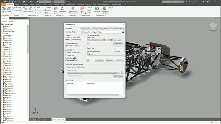
Task: Select Model Files Only option
Action: (71, 43)
